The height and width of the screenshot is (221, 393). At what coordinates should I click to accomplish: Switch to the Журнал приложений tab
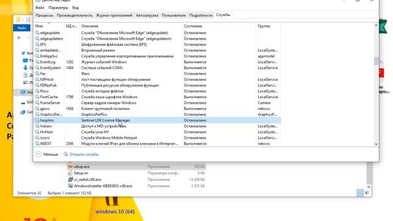(x=114, y=15)
